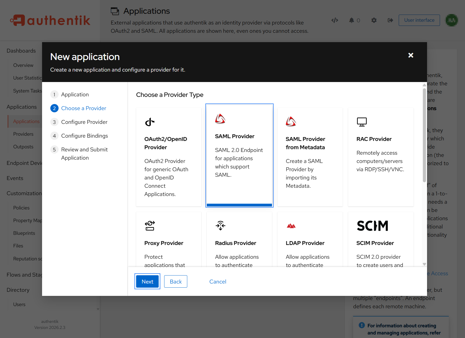Screen dimensions: 465x338
Task: Expand the Flows and Stages section
Action: pos(24,275)
